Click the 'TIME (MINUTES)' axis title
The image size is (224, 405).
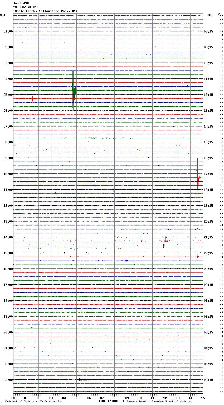(111, 401)
